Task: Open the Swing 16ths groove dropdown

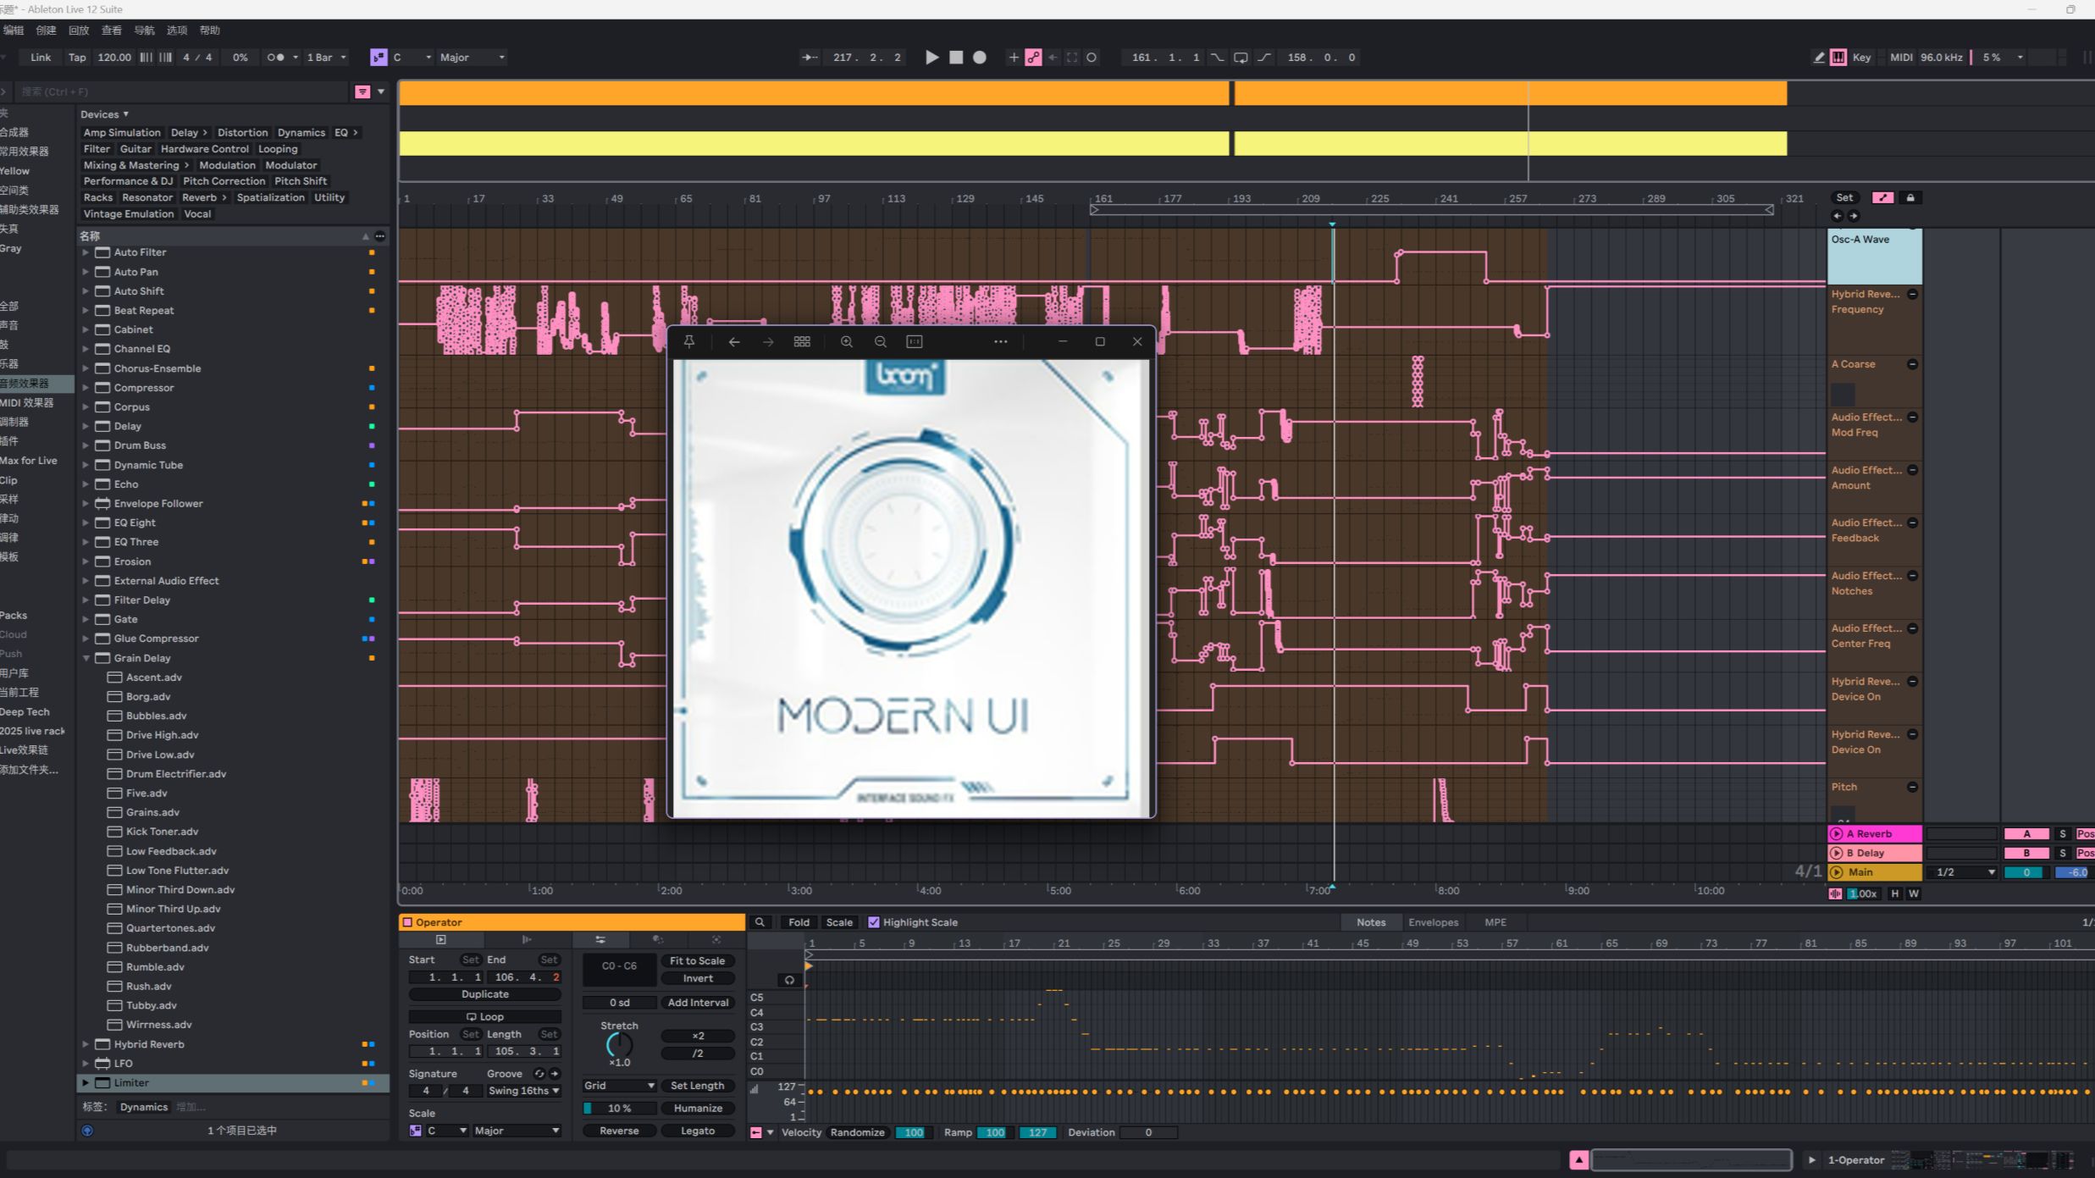Action: tap(523, 1091)
